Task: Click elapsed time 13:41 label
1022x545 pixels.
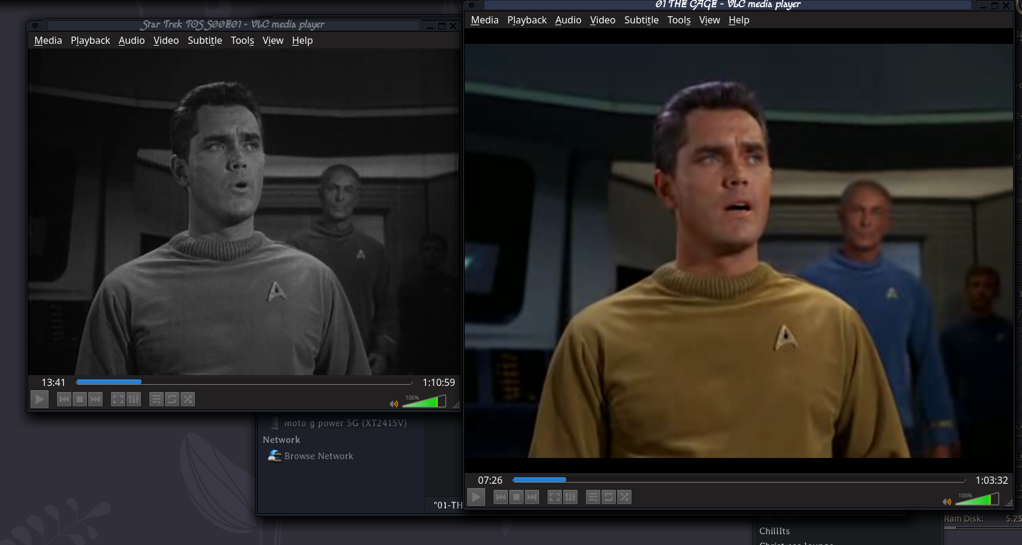Action: (53, 382)
